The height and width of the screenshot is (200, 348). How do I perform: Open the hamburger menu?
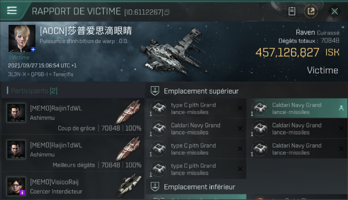tap(12, 10)
